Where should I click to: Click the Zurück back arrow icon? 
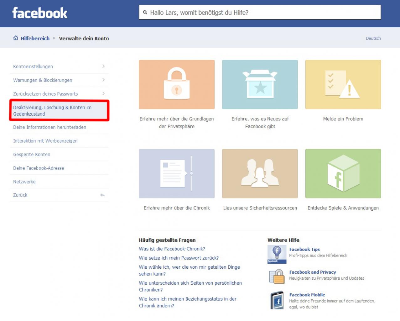(102, 195)
